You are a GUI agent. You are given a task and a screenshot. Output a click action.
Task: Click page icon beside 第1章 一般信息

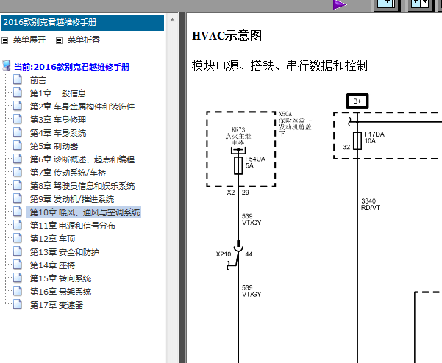click(18, 93)
